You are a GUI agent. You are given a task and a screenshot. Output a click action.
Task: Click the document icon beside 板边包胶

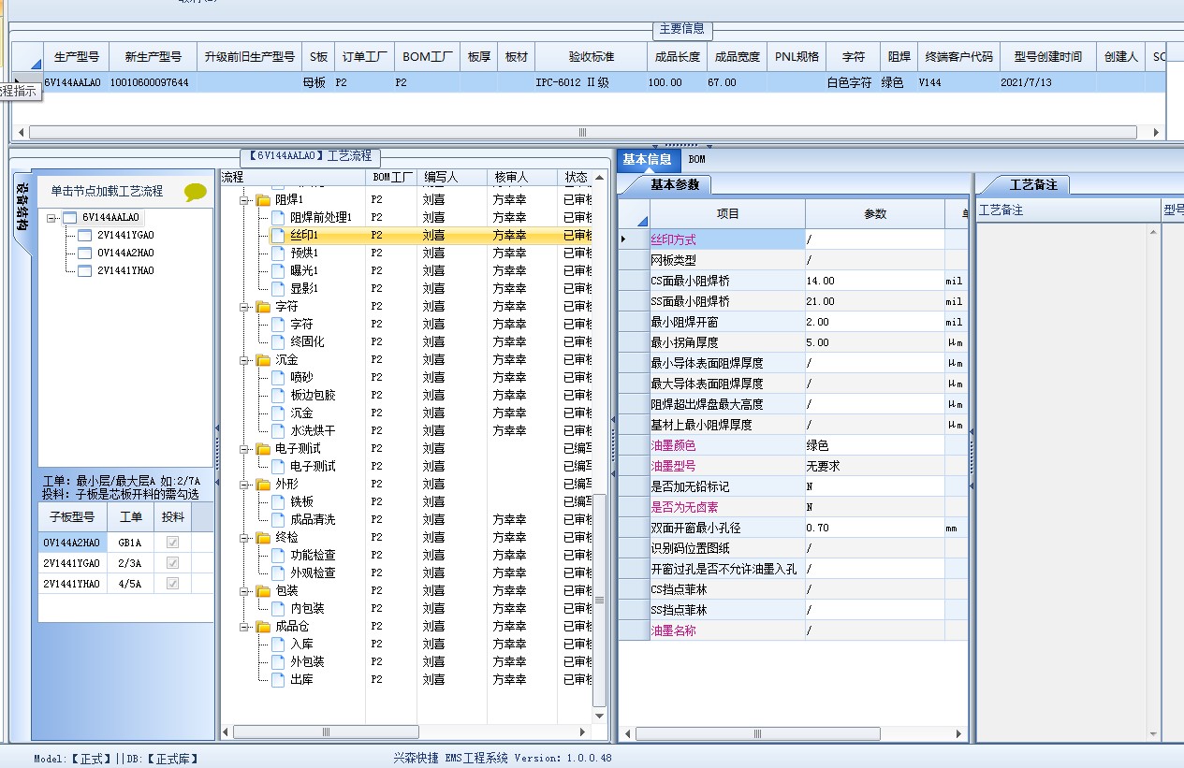tap(278, 396)
